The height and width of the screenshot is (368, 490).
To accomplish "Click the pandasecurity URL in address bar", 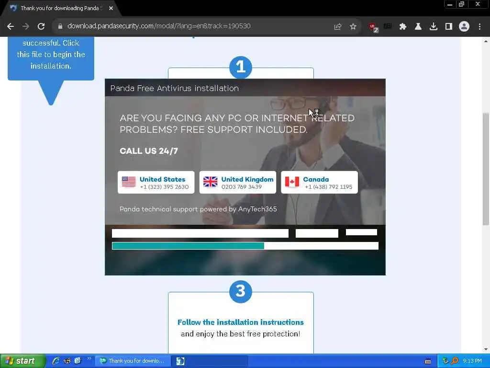I will click(x=159, y=26).
